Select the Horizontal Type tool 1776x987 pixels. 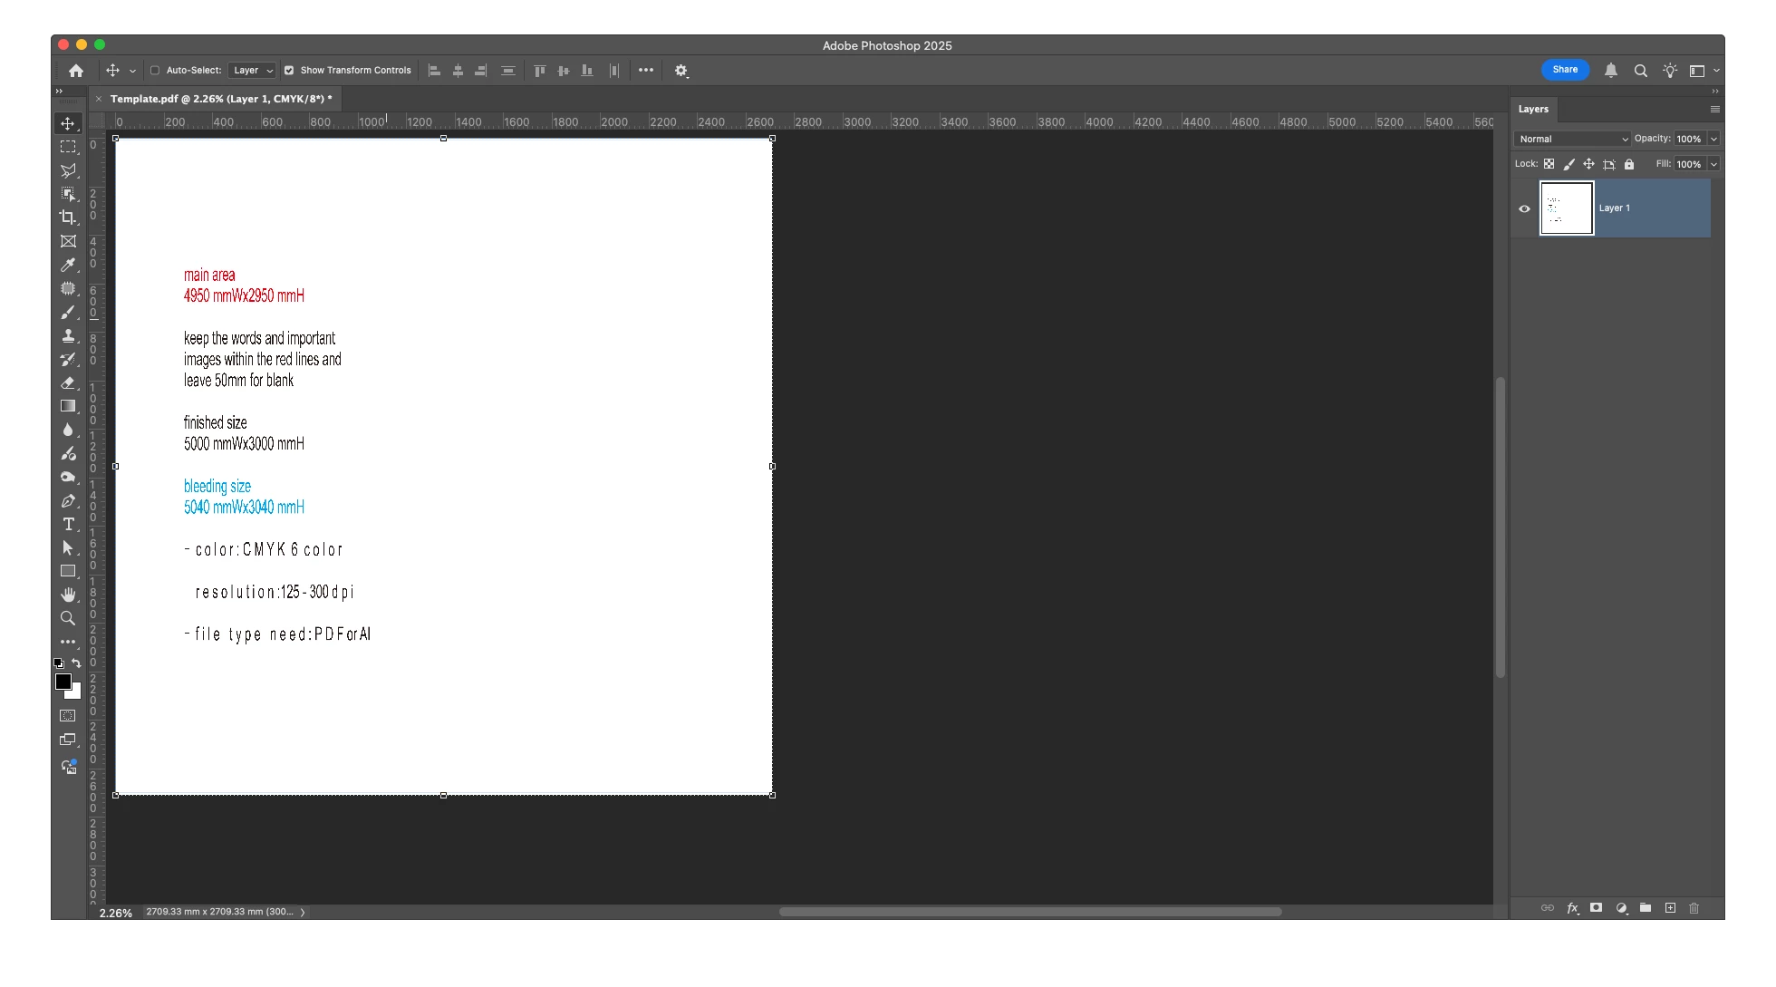(x=68, y=525)
